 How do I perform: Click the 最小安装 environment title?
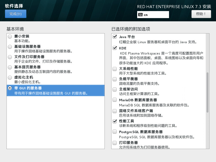point(22,36)
